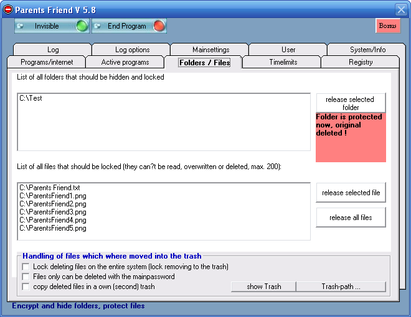Tick files only deleted with mainpassword

[x=26, y=277]
